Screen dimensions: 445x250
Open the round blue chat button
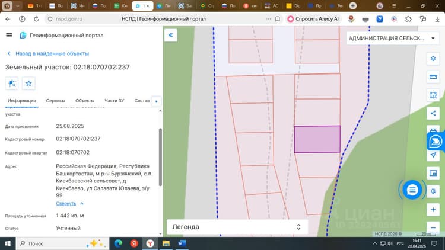click(x=412, y=190)
